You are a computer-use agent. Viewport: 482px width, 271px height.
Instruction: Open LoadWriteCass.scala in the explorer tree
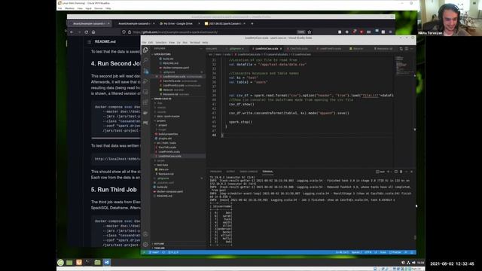click(169, 156)
